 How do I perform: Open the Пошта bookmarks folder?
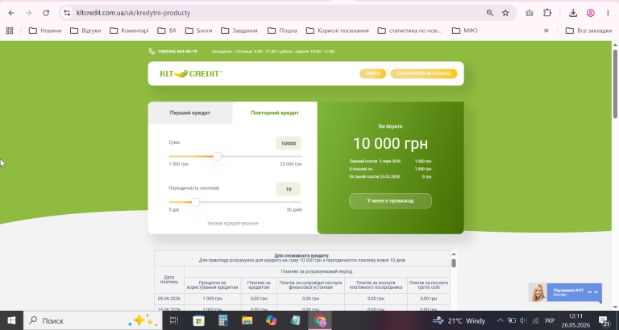[282, 31]
